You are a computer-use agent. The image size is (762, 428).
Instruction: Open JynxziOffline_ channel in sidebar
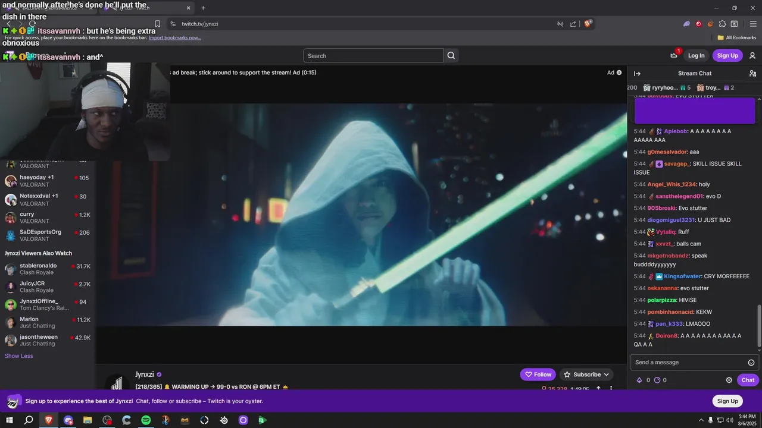pyautogui.click(x=48, y=304)
